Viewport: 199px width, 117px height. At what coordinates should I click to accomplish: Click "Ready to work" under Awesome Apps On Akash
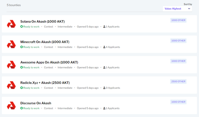(31, 67)
